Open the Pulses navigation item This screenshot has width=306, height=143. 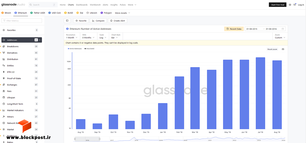tap(123, 5)
